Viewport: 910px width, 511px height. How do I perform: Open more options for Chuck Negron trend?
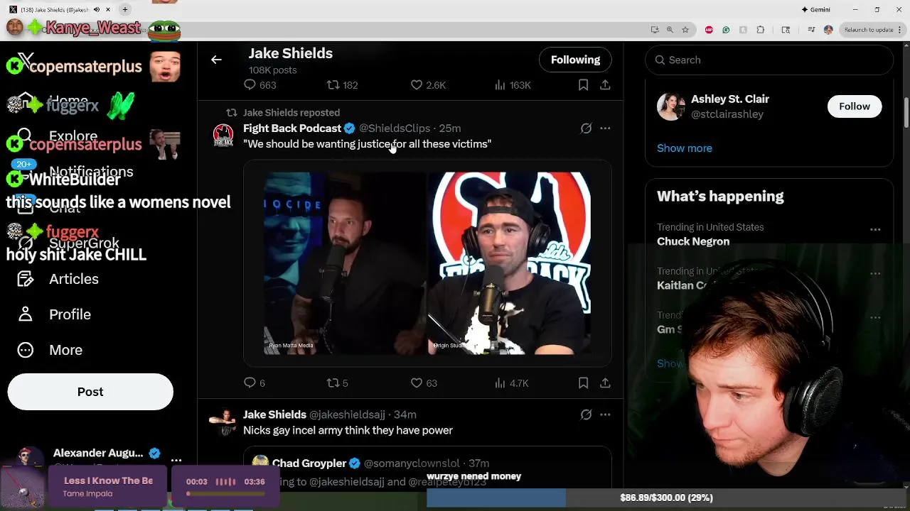point(875,229)
